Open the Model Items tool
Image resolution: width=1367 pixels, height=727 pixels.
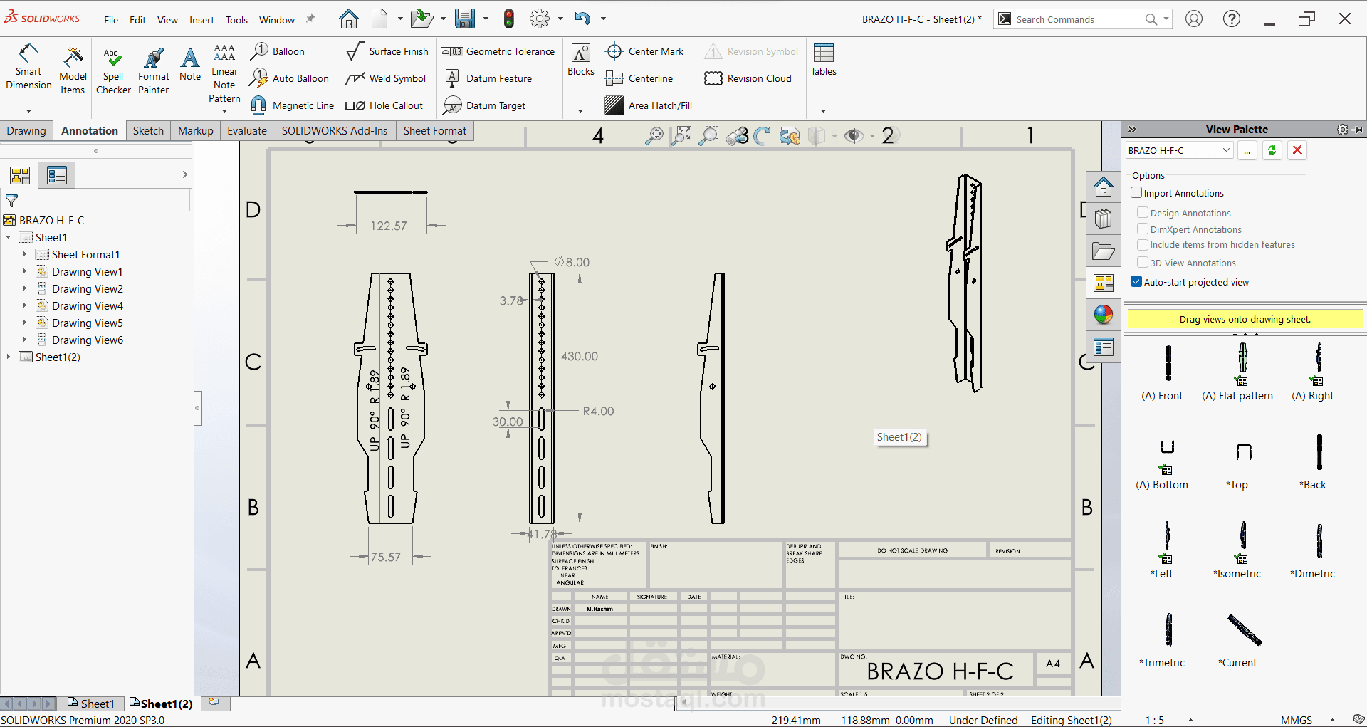tap(73, 70)
